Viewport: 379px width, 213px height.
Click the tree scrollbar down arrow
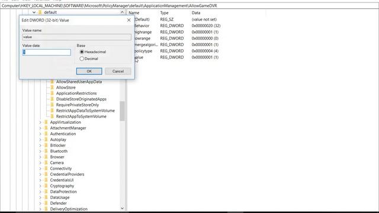tap(122, 208)
